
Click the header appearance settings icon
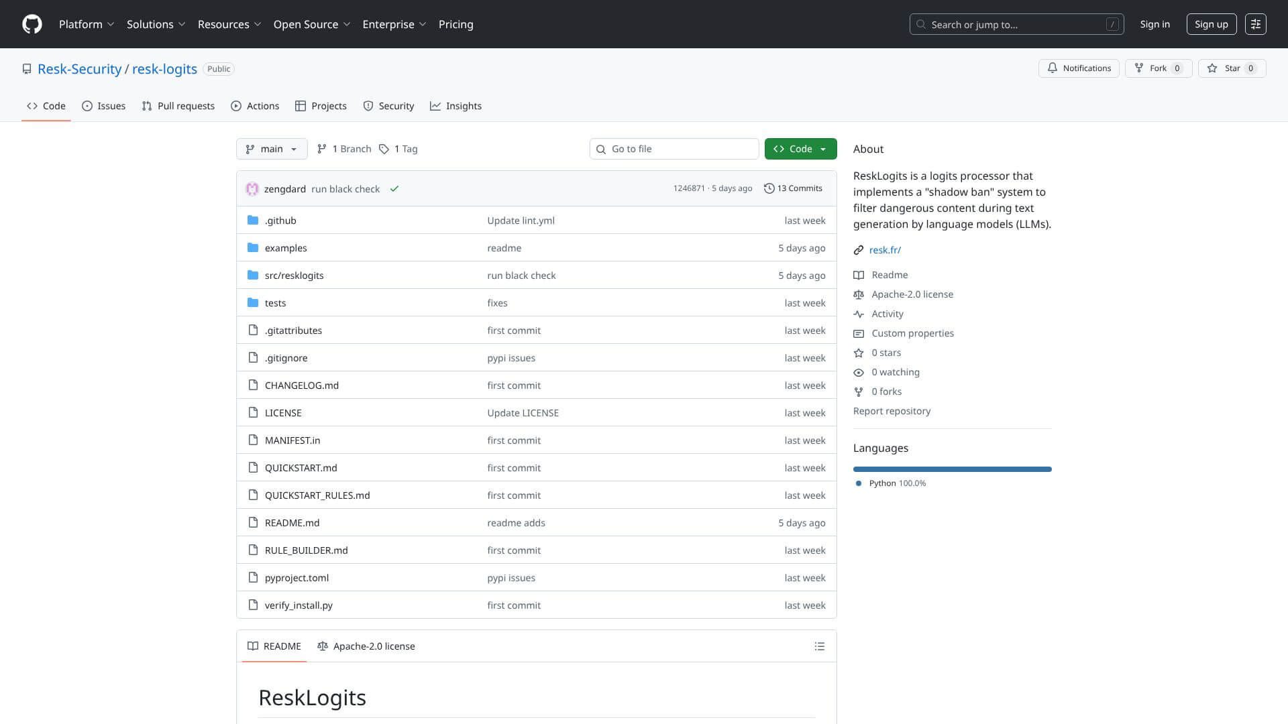pos(1255,24)
